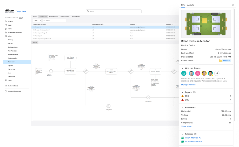Viewport: 239px width, 147px height.
Task: Click the Shared with Me arrow icon
Action: (6, 86)
